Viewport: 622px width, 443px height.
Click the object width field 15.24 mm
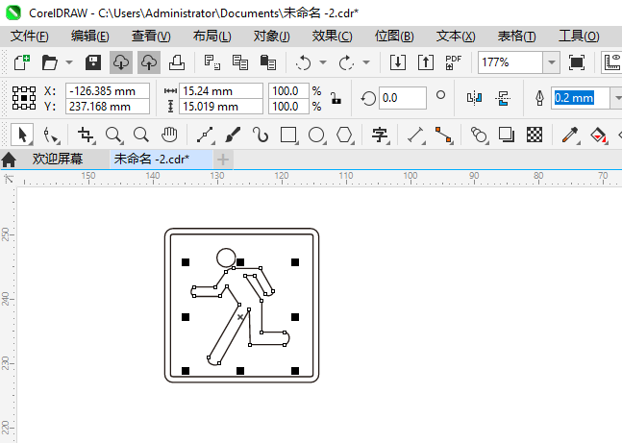pyautogui.click(x=221, y=91)
